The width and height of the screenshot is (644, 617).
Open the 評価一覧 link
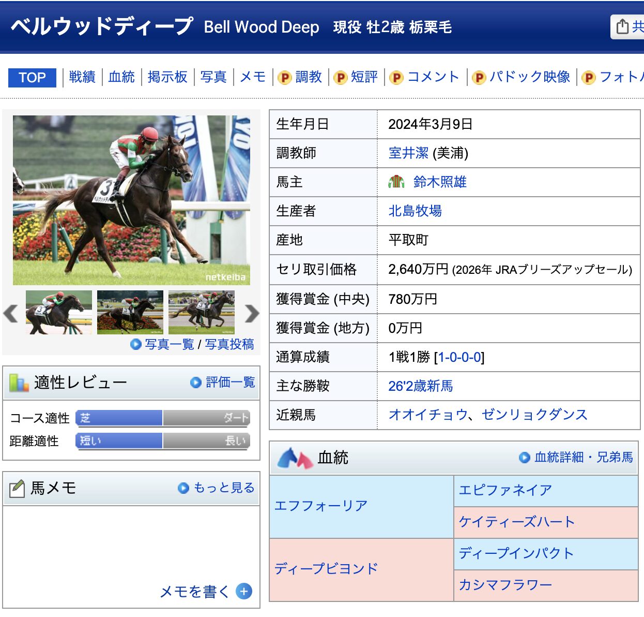231,383
